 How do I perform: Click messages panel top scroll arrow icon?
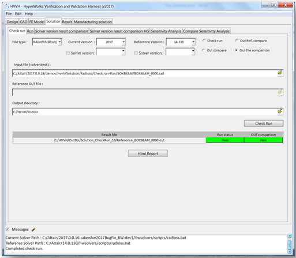point(290,235)
